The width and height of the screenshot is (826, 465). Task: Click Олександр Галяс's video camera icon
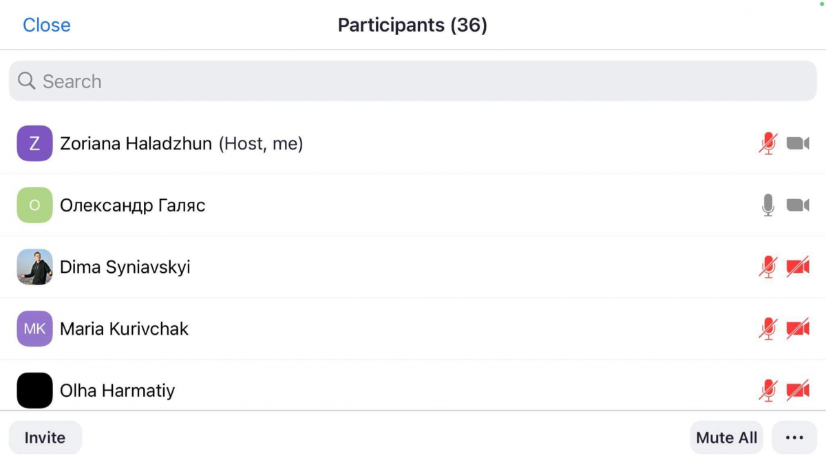798,205
